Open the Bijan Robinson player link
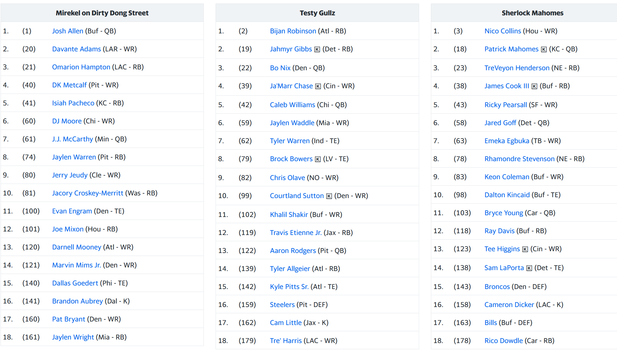617x351 pixels. click(x=293, y=31)
